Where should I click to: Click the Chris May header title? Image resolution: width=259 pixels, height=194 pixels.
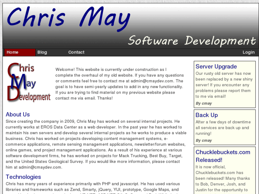(68, 19)
